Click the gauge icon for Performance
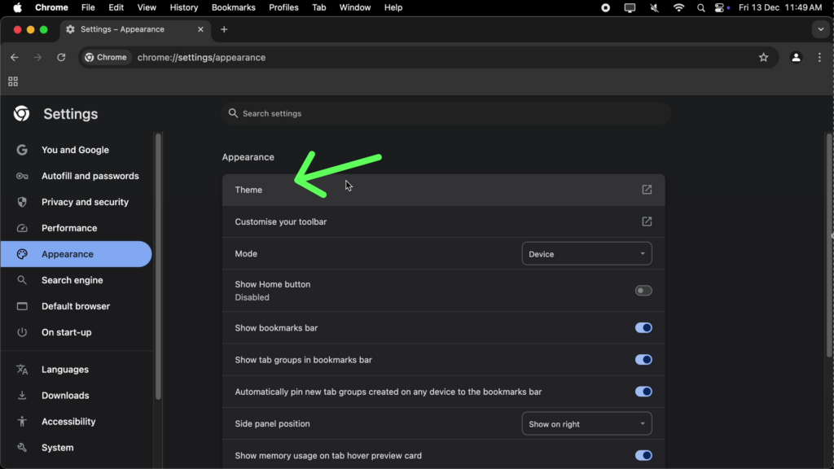Image resolution: width=834 pixels, height=469 pixels. tap(22, 228)
